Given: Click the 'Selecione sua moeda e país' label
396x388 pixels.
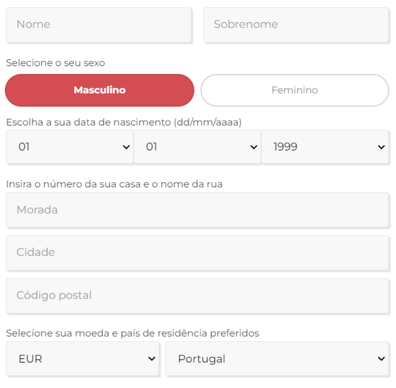Looking at the screenshot, I should (x=133, y=333).
